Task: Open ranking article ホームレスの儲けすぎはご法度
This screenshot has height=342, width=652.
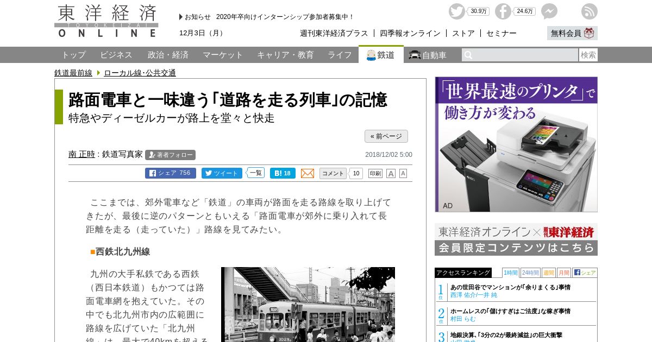Action: [x=510, y=311]
